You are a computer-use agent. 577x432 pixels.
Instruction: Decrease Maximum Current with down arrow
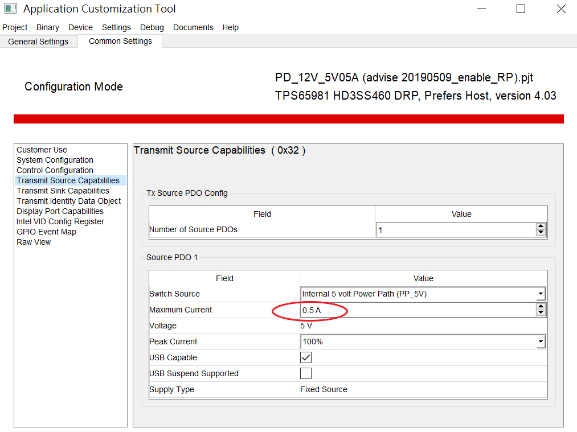click(x=541, y=313)
